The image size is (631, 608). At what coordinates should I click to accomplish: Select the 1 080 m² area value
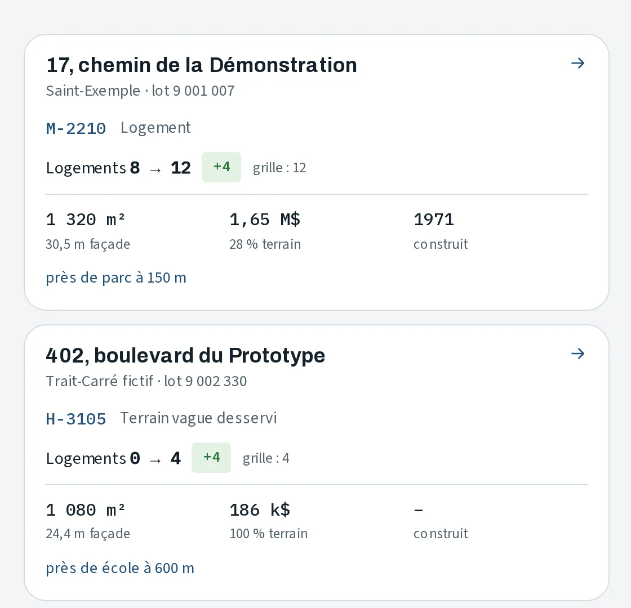coord(85,510)
